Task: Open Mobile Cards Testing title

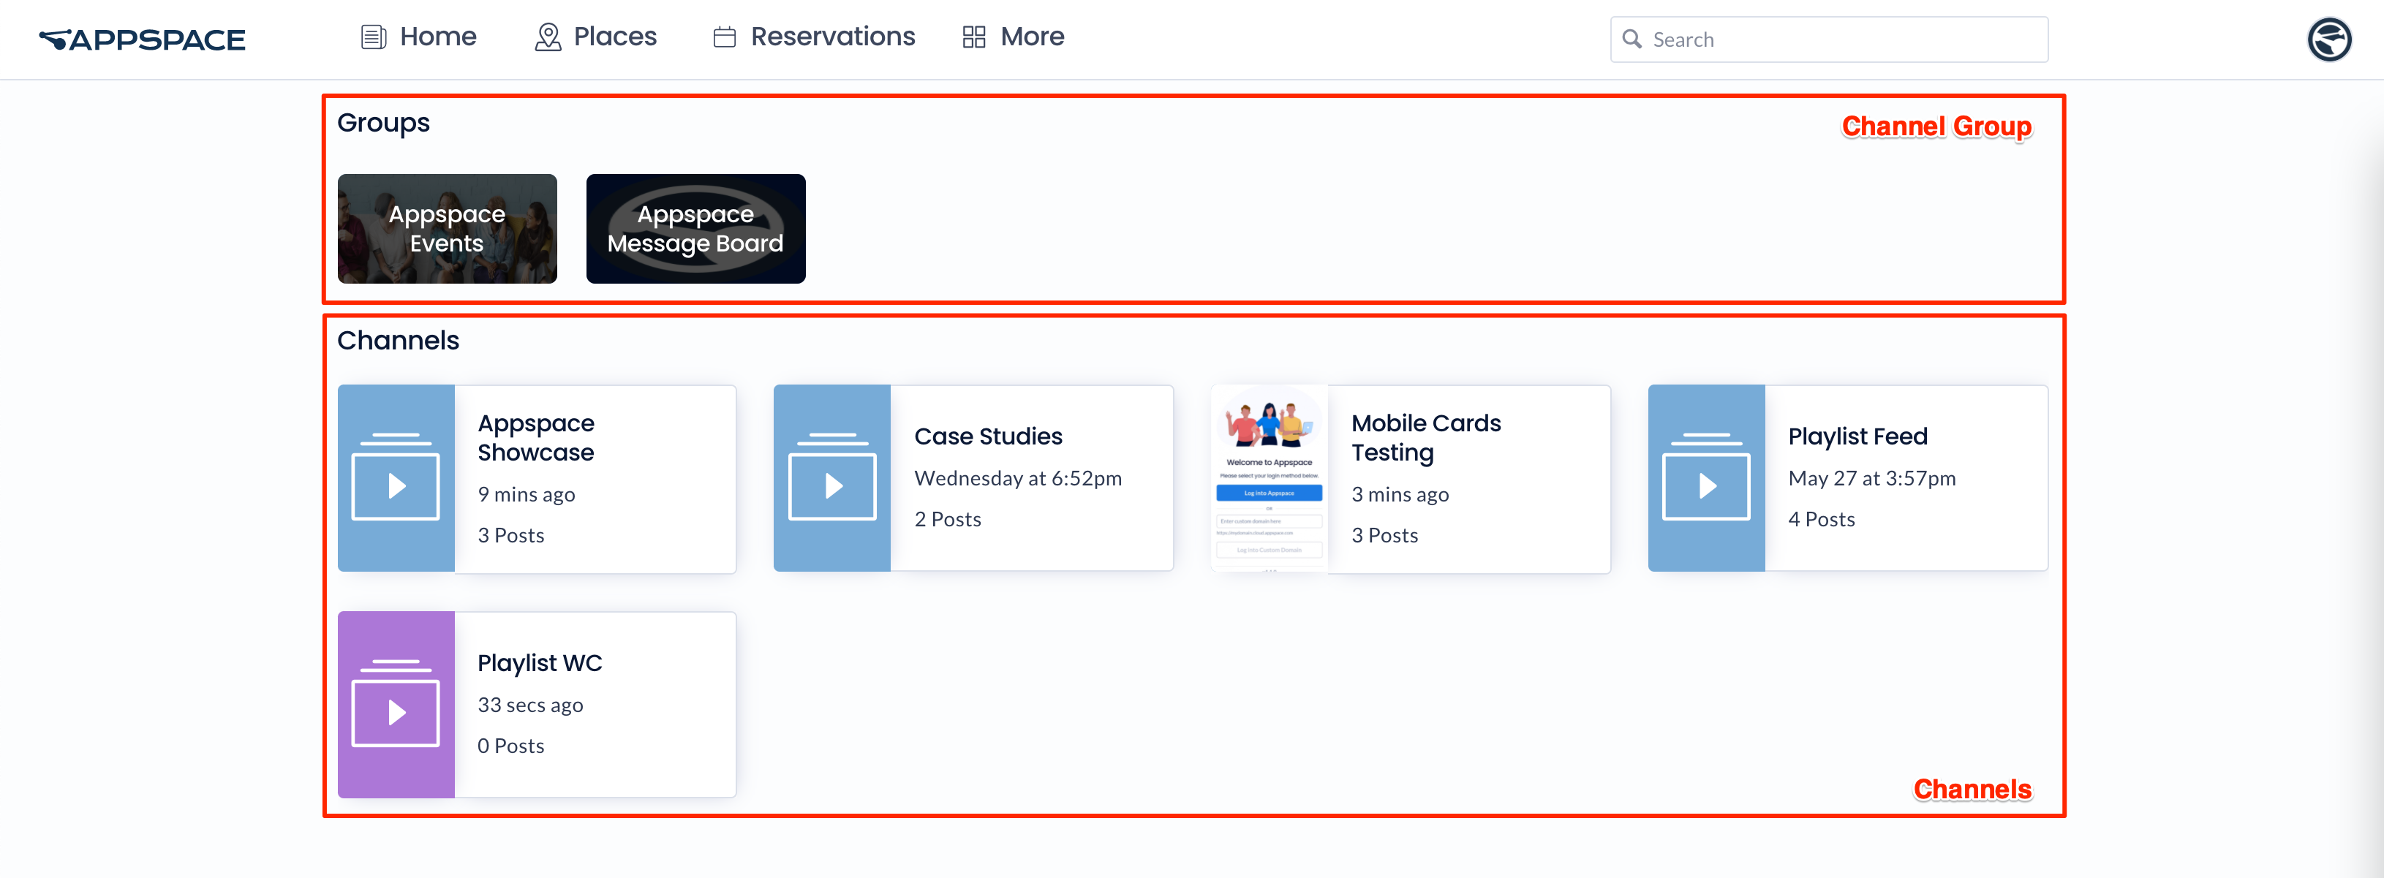Action: pyautogui.click(x=1425, y=438)
